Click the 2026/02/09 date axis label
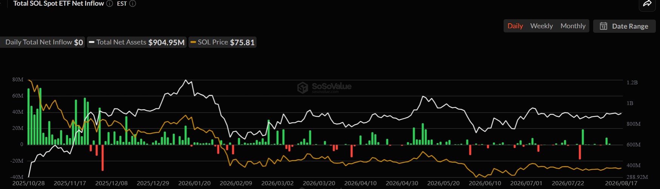Screen dimensions: 660x189 click(236, 183)
